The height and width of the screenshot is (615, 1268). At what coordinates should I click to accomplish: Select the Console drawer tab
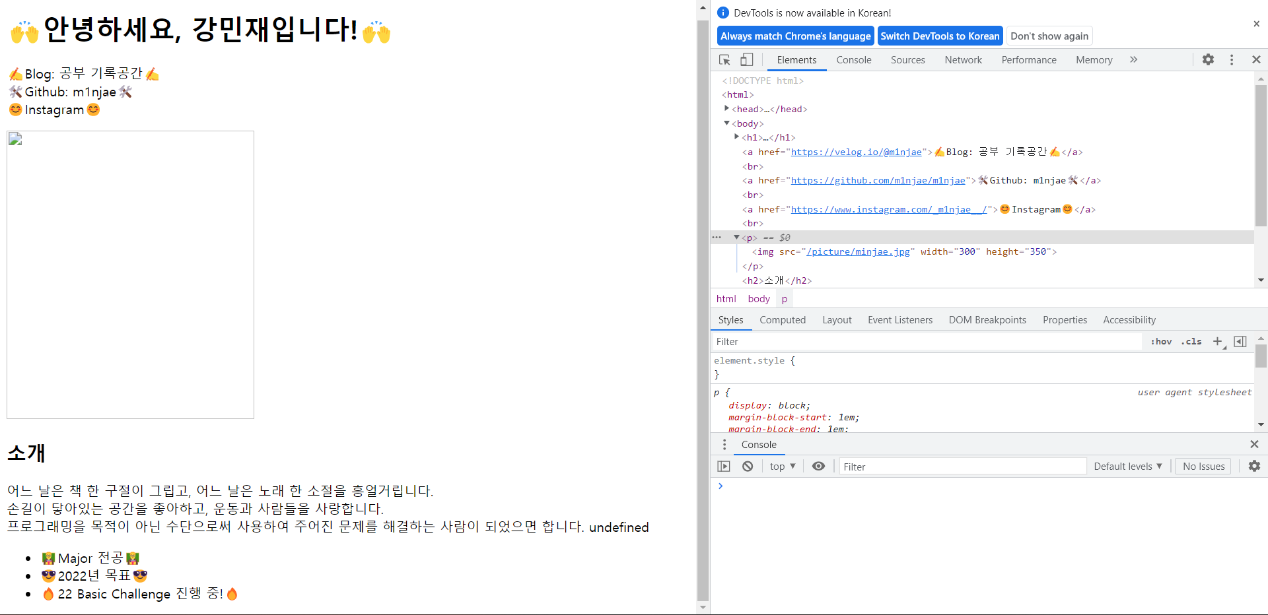pyautogui.click(x=759, y=445)
